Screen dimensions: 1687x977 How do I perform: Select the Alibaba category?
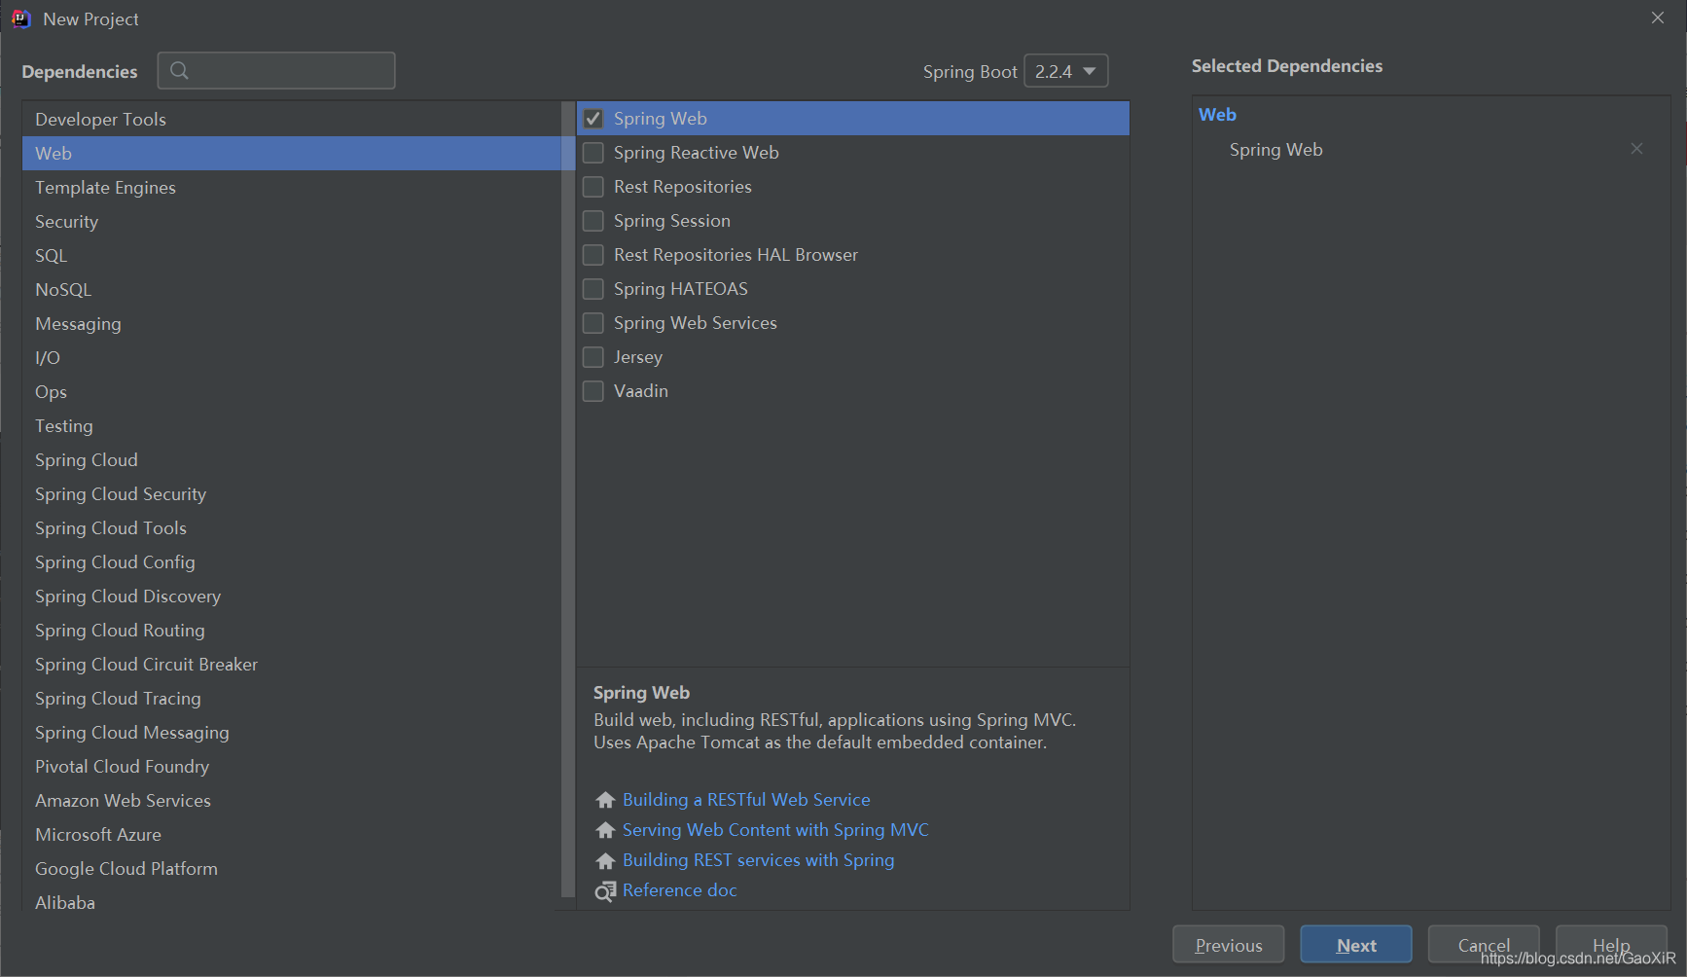(x=292, y=901)
